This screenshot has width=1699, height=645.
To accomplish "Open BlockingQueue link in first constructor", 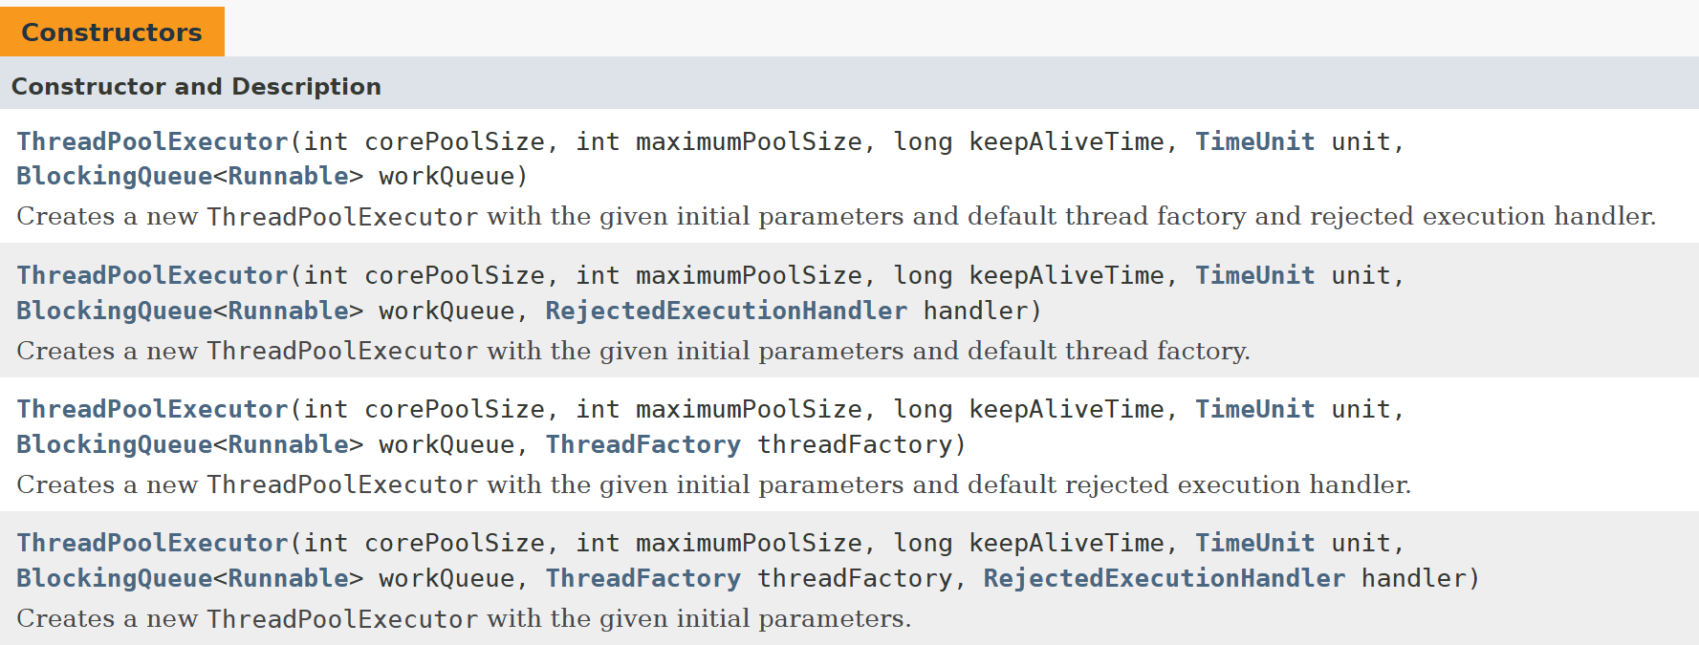I will point(115,177).
